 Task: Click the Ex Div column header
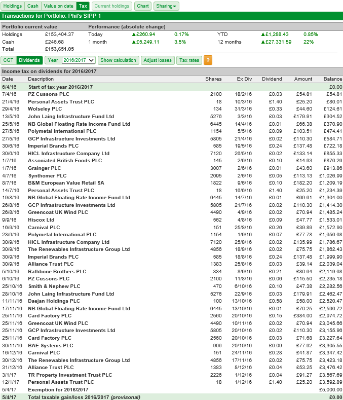click(x=244, y=79)
